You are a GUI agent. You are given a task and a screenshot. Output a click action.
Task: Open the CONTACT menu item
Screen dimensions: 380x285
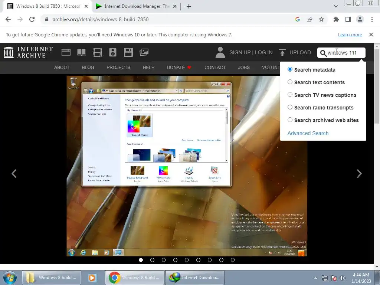coord(215,68)
